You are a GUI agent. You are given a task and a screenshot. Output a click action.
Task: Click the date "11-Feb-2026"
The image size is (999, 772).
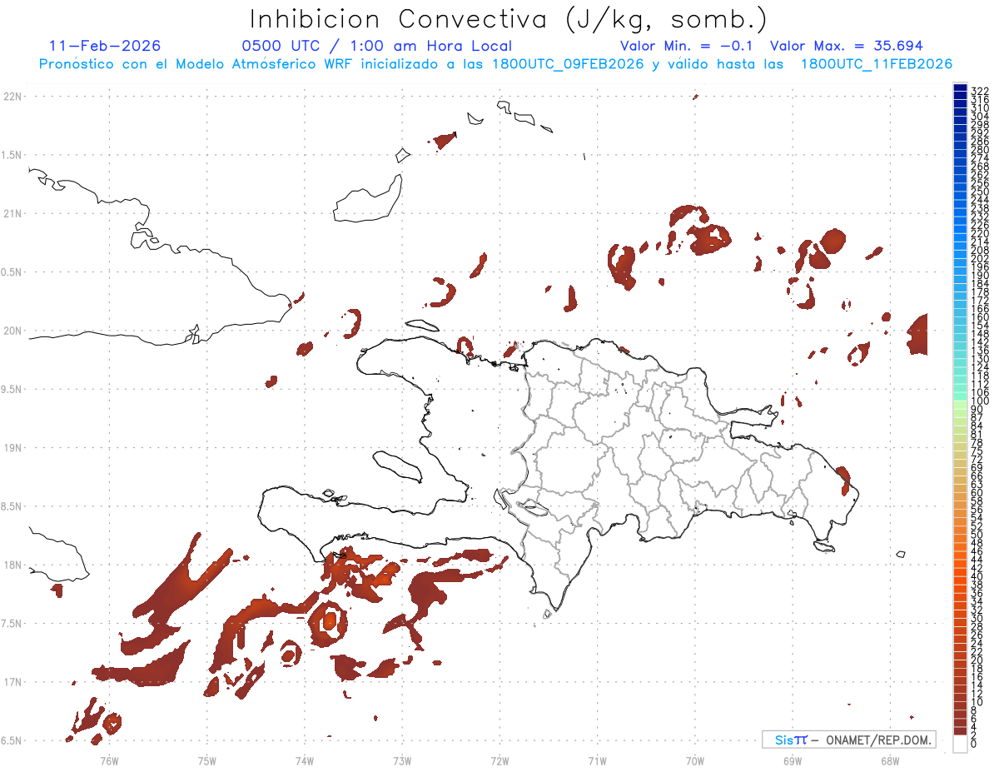[x=105, y=46]
